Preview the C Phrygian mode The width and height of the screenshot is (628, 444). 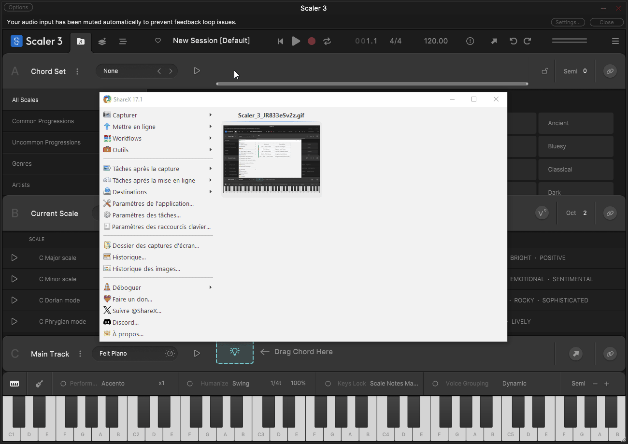[14, 322]
